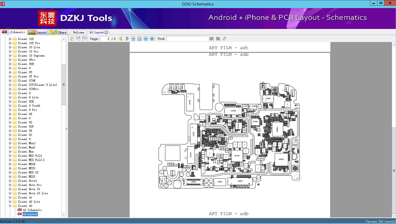
Task: Expand the Xiaomi 10T Pro folder
Action: point(10,43)
